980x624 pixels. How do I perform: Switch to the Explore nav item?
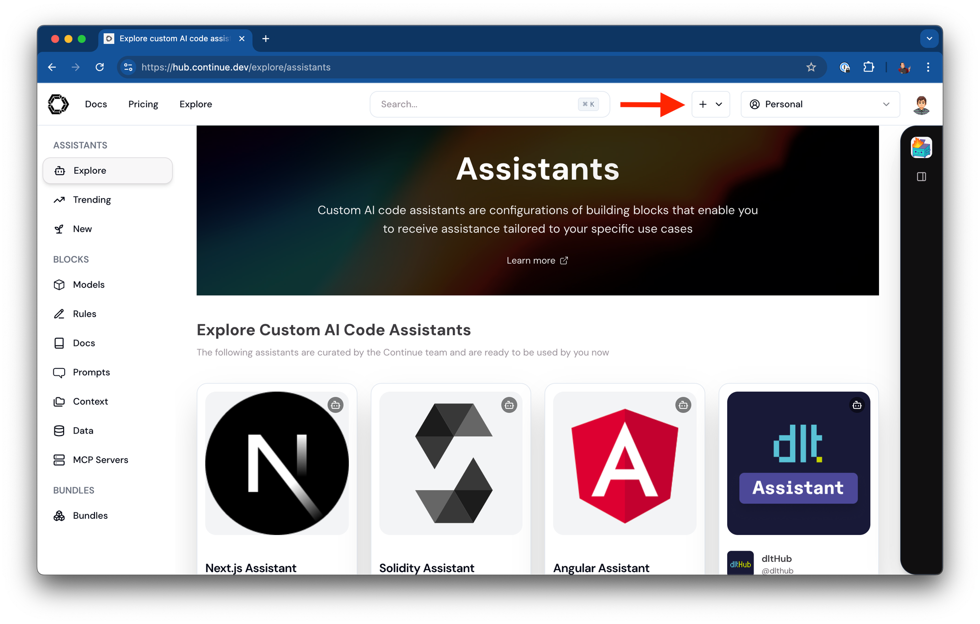click(x=196, y=104)
